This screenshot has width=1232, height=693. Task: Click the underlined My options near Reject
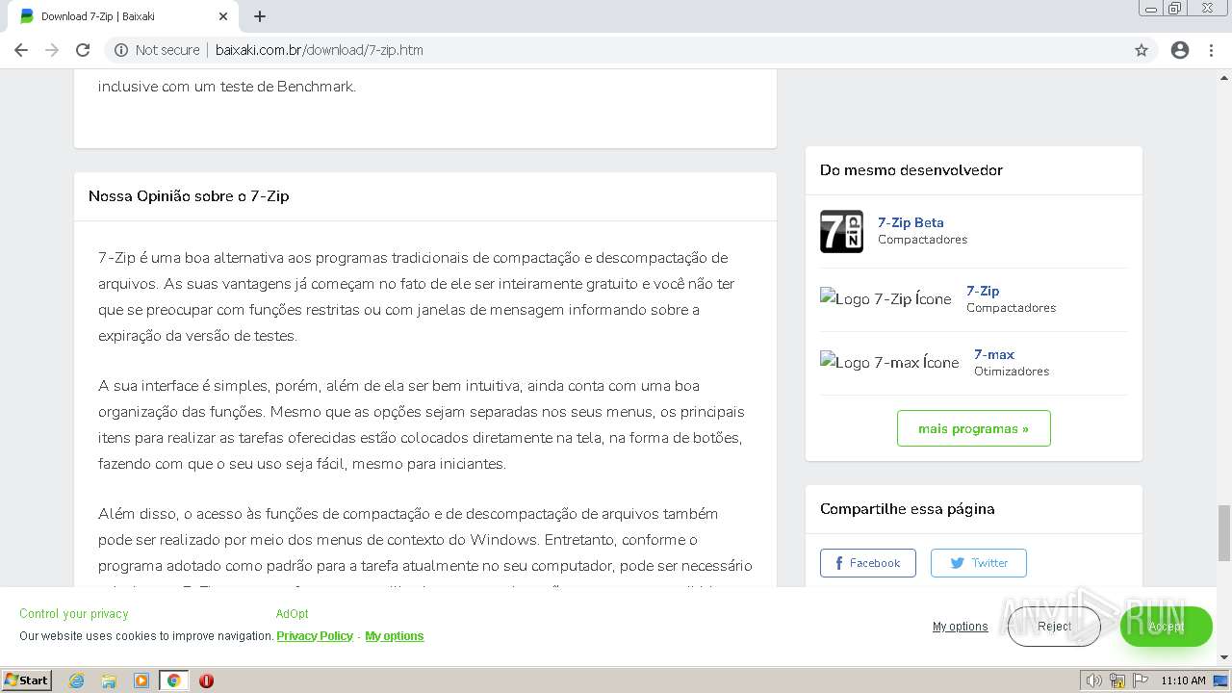pyautogui.click(x=960, y=627)
